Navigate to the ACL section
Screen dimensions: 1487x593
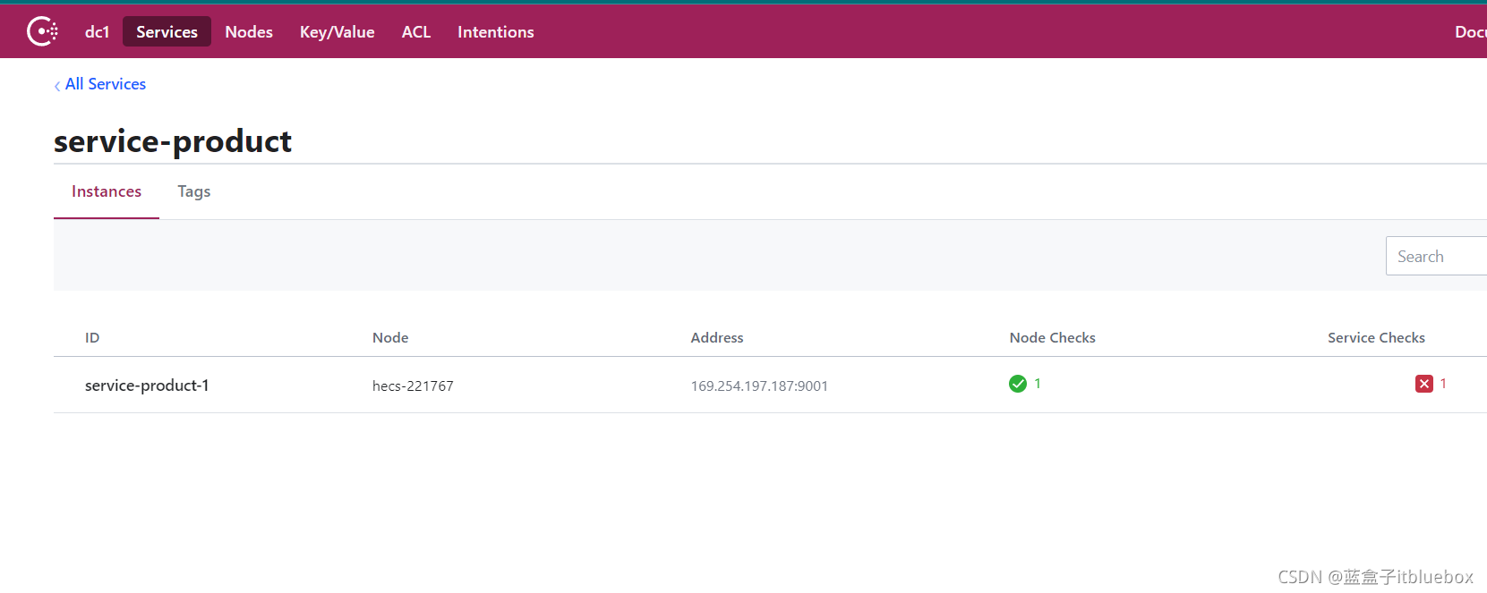click(416, 31)
